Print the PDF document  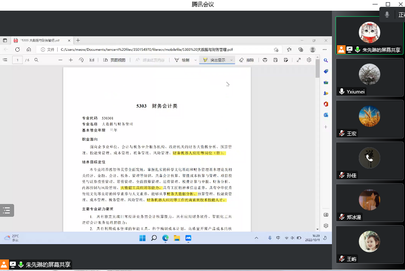(265, 60)
